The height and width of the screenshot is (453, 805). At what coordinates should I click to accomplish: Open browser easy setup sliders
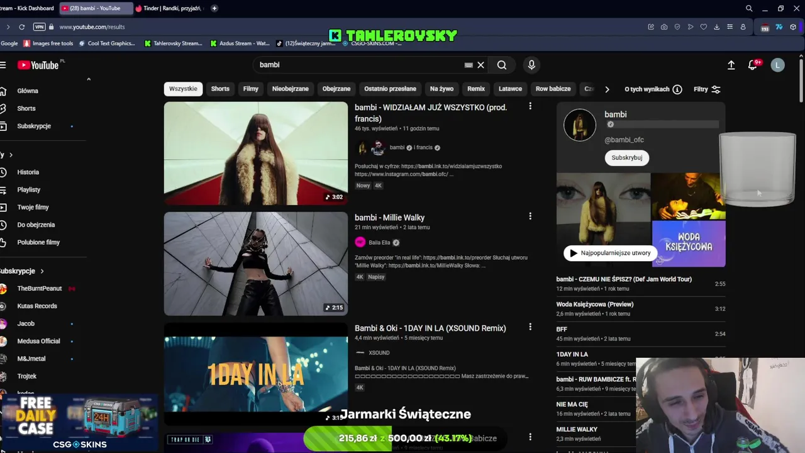[x=730, y=27]
